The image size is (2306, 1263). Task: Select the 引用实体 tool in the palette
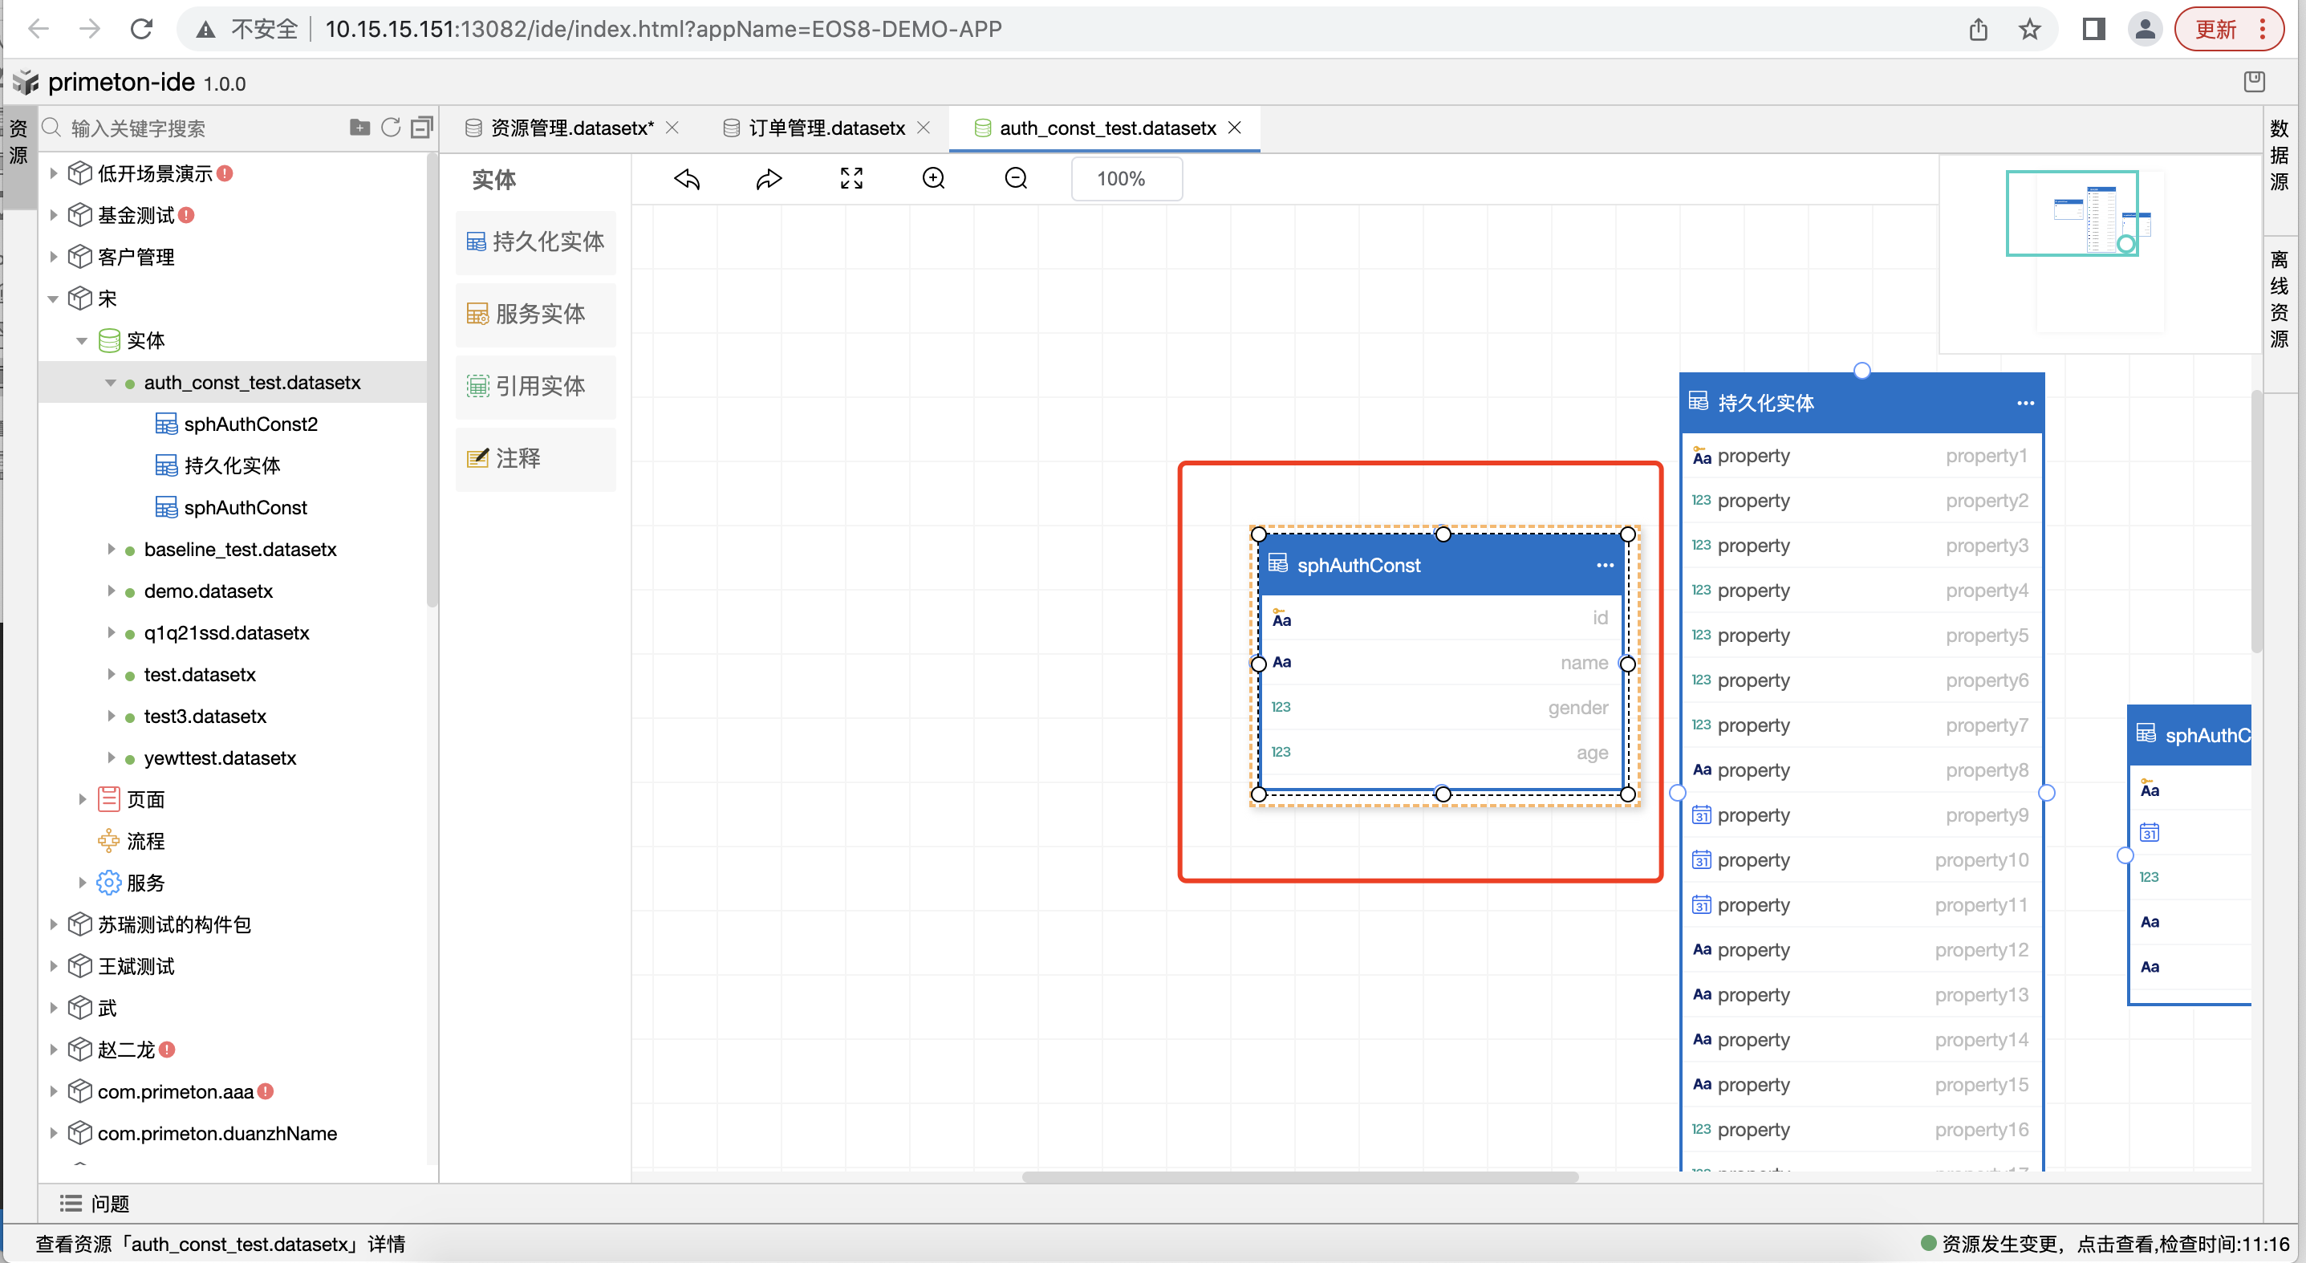535,387
